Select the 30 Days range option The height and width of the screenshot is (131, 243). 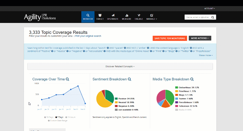(49, 117)
